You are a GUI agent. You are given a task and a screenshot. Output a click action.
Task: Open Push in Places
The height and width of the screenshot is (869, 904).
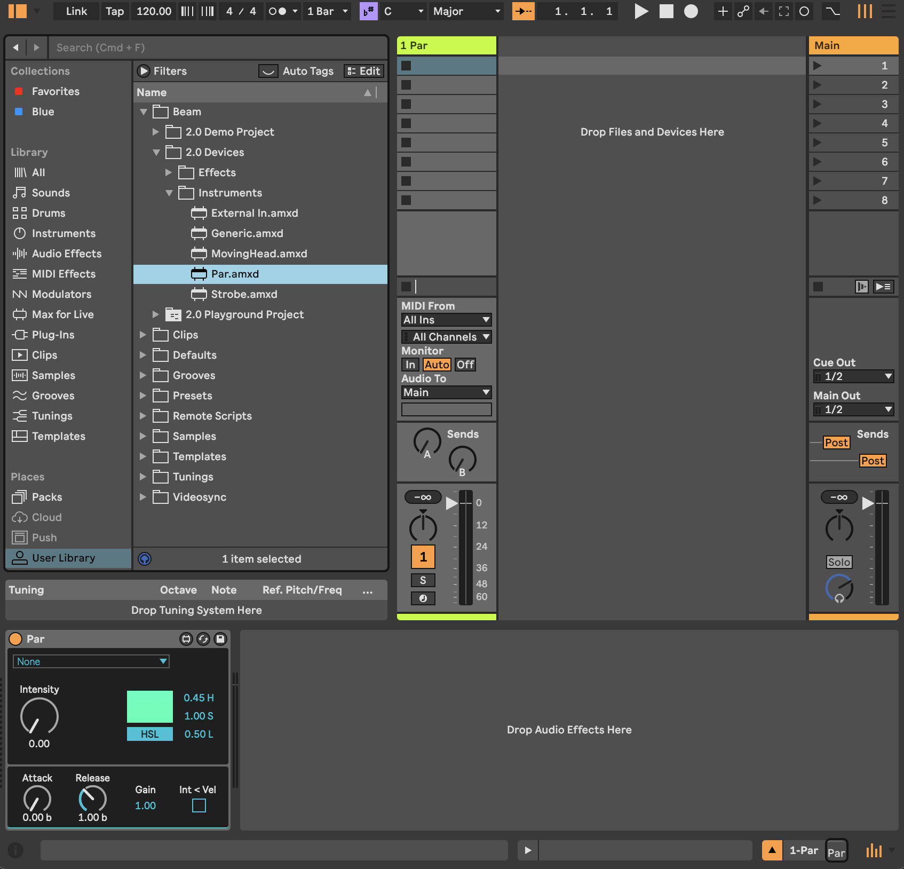[x=44, y=538]
